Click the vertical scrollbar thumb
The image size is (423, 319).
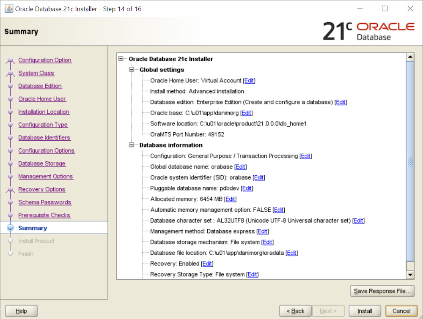[x=410, y=161]
